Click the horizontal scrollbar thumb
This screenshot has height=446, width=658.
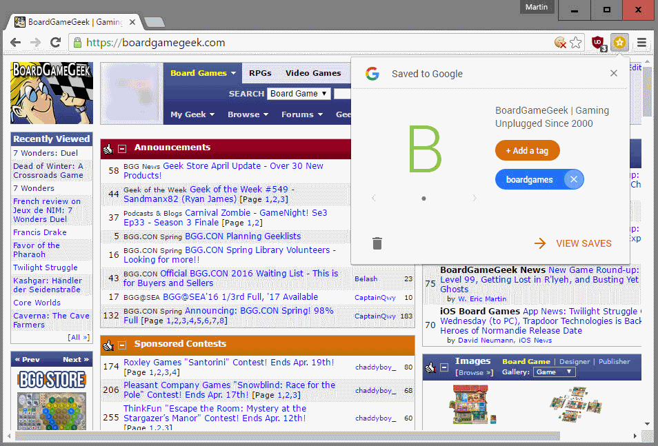coord(288,436)
